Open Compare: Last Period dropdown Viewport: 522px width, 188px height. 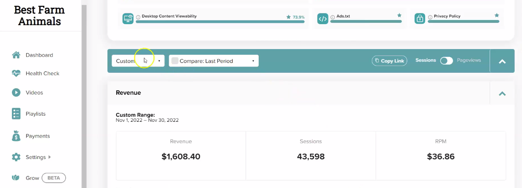pos(214,61)
